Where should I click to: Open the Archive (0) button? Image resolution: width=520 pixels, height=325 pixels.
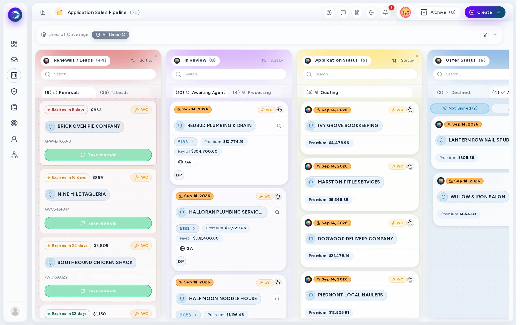coord(438,12)
